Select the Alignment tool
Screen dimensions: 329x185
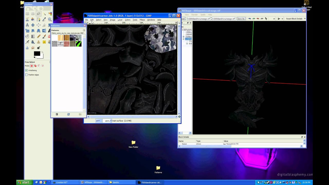39,25
